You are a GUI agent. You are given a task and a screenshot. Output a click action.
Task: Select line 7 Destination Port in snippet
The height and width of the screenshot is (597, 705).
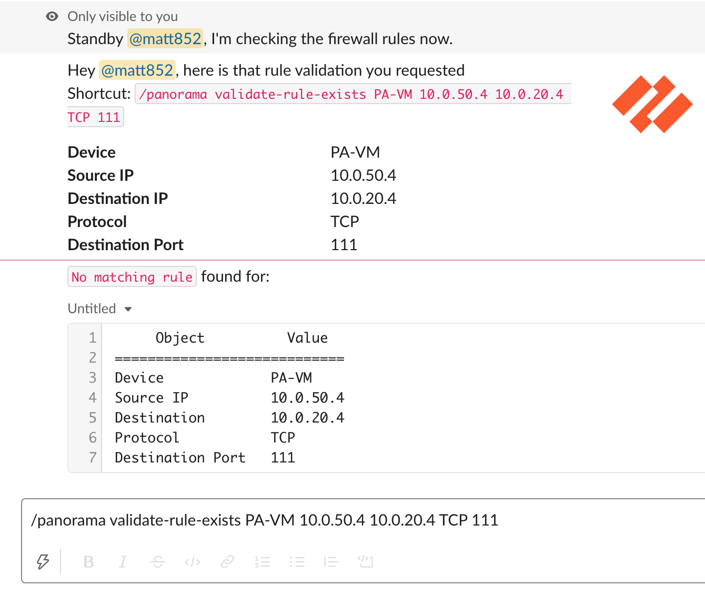pyautogui.click(x=180, y=458)
